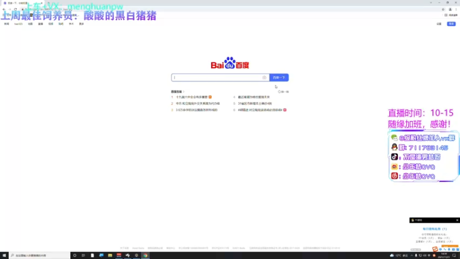Select the Baidu browser tab
The width and height of the screenshot is (460, 259).
click(23, 3)
